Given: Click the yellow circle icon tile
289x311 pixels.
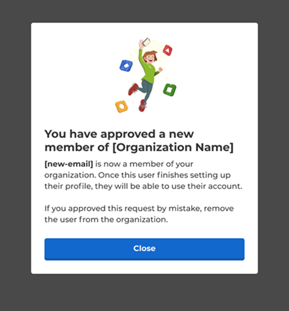Looking at the screenshot, I should (122, 107).
